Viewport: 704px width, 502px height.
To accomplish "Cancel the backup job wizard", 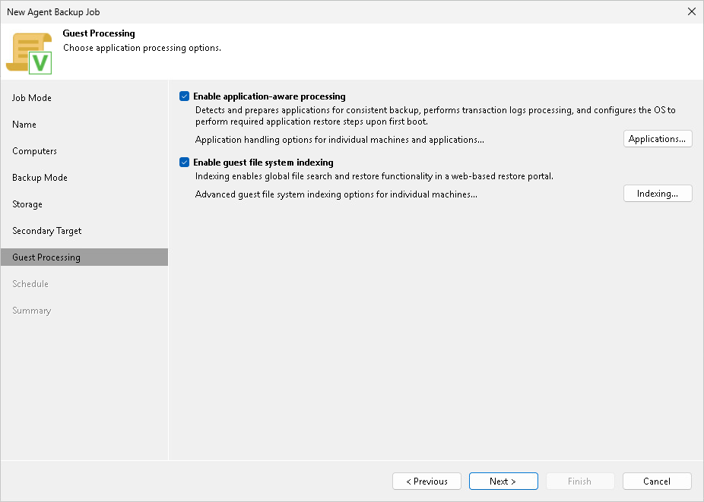I will 657,481.
